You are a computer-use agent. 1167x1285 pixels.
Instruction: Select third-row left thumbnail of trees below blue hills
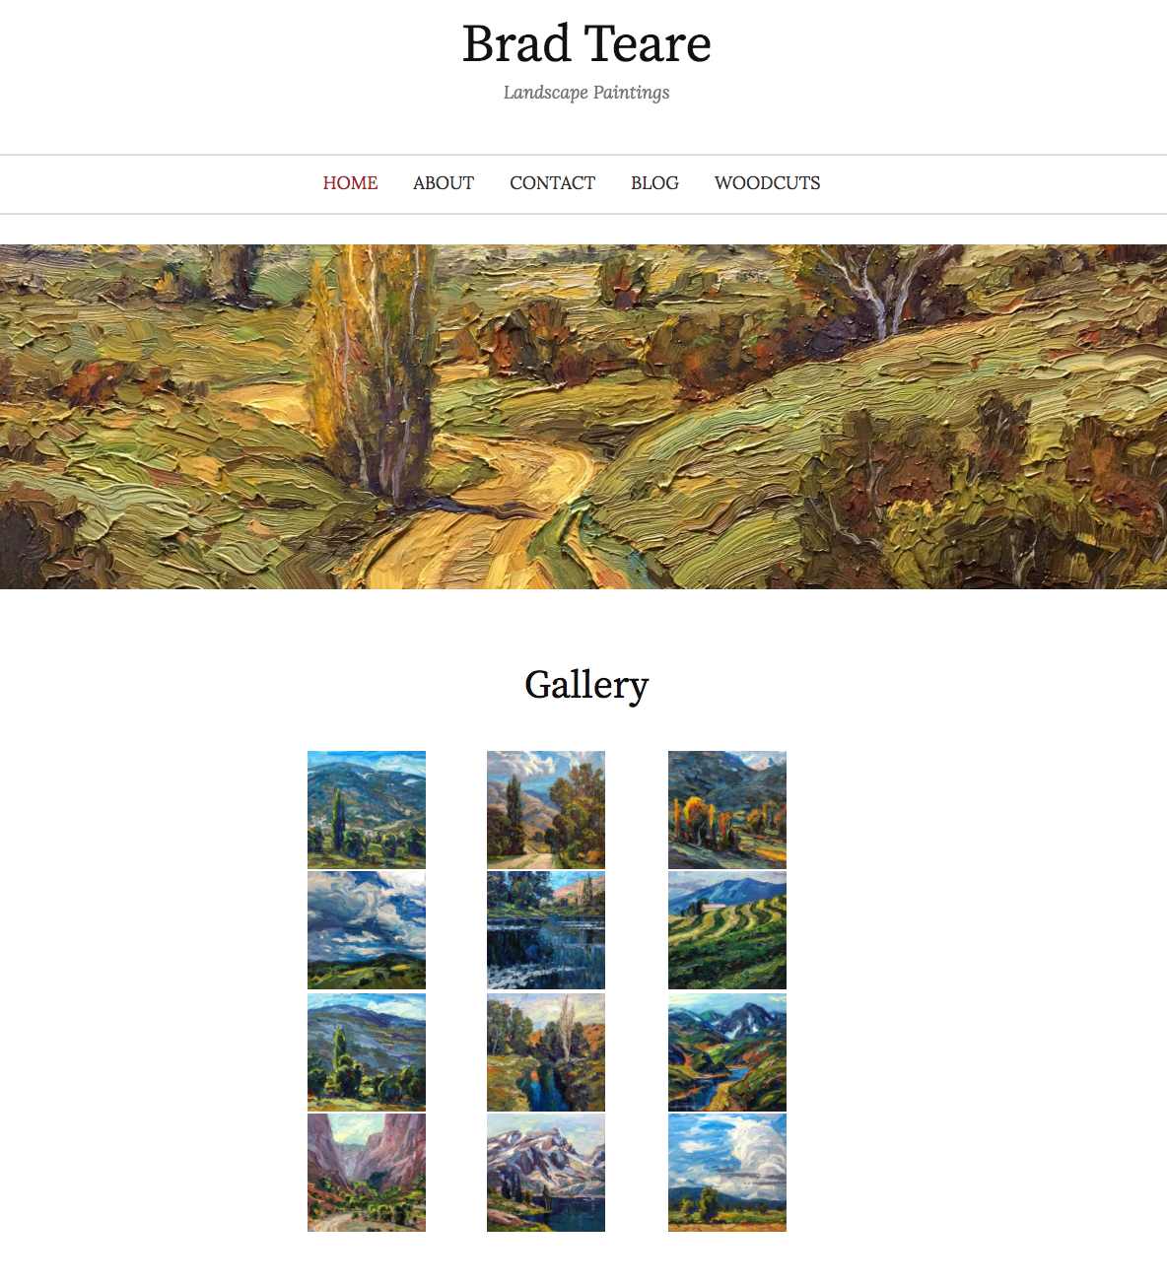pos(367,1052)
